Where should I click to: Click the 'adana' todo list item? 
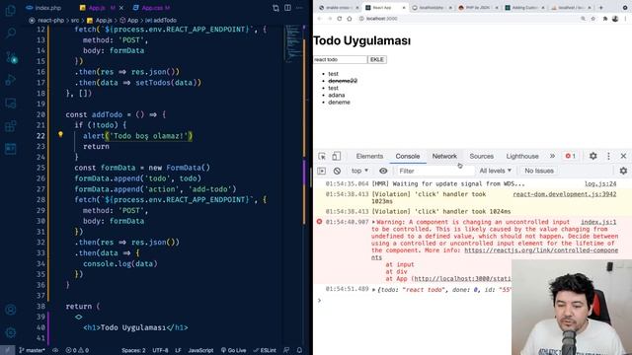336,95
